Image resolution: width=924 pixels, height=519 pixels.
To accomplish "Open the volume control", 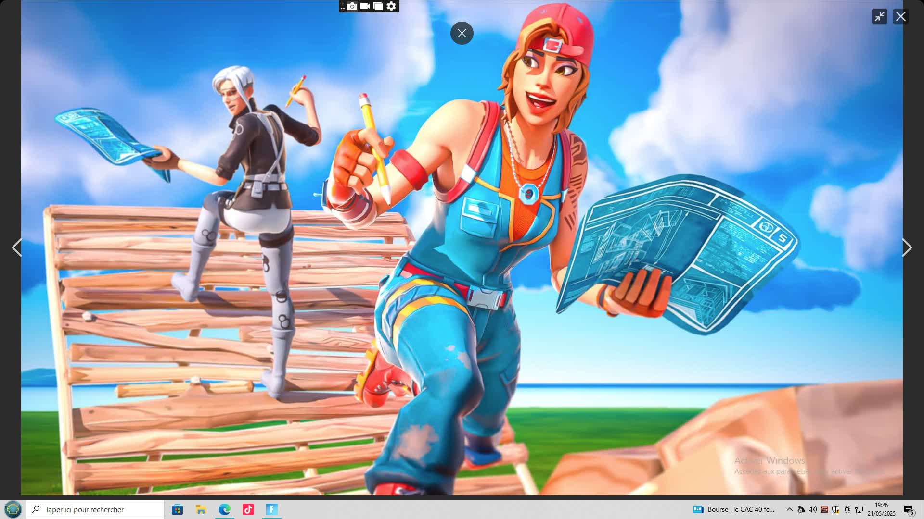I will coord(812,509).
